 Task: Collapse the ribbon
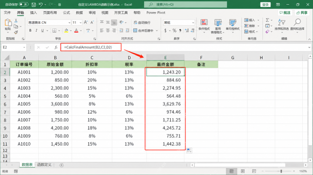coord(309,39)
